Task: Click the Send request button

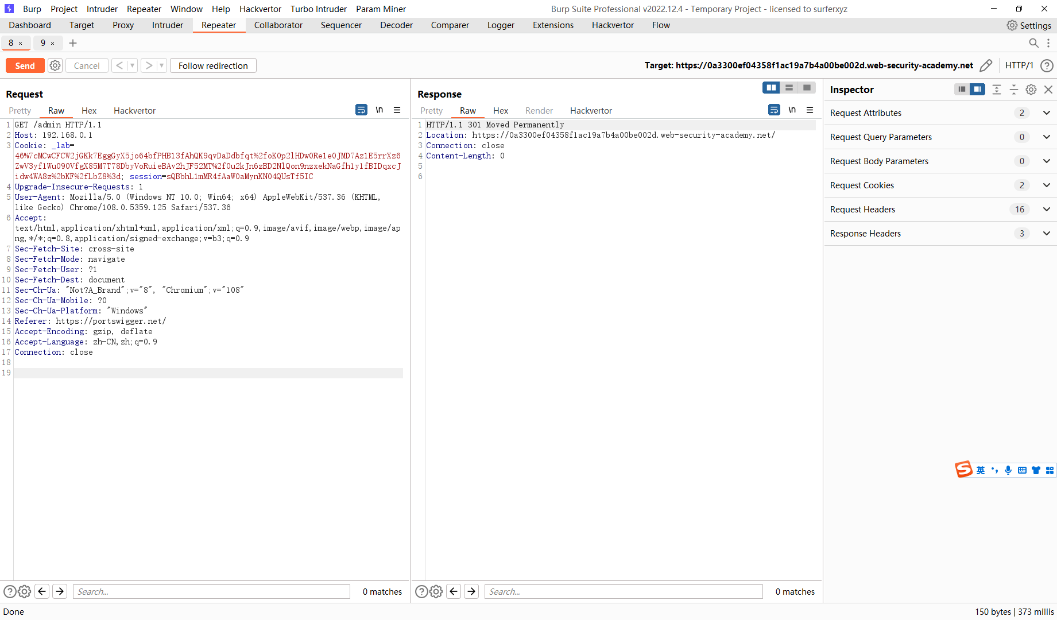Action: coord(25,65)
